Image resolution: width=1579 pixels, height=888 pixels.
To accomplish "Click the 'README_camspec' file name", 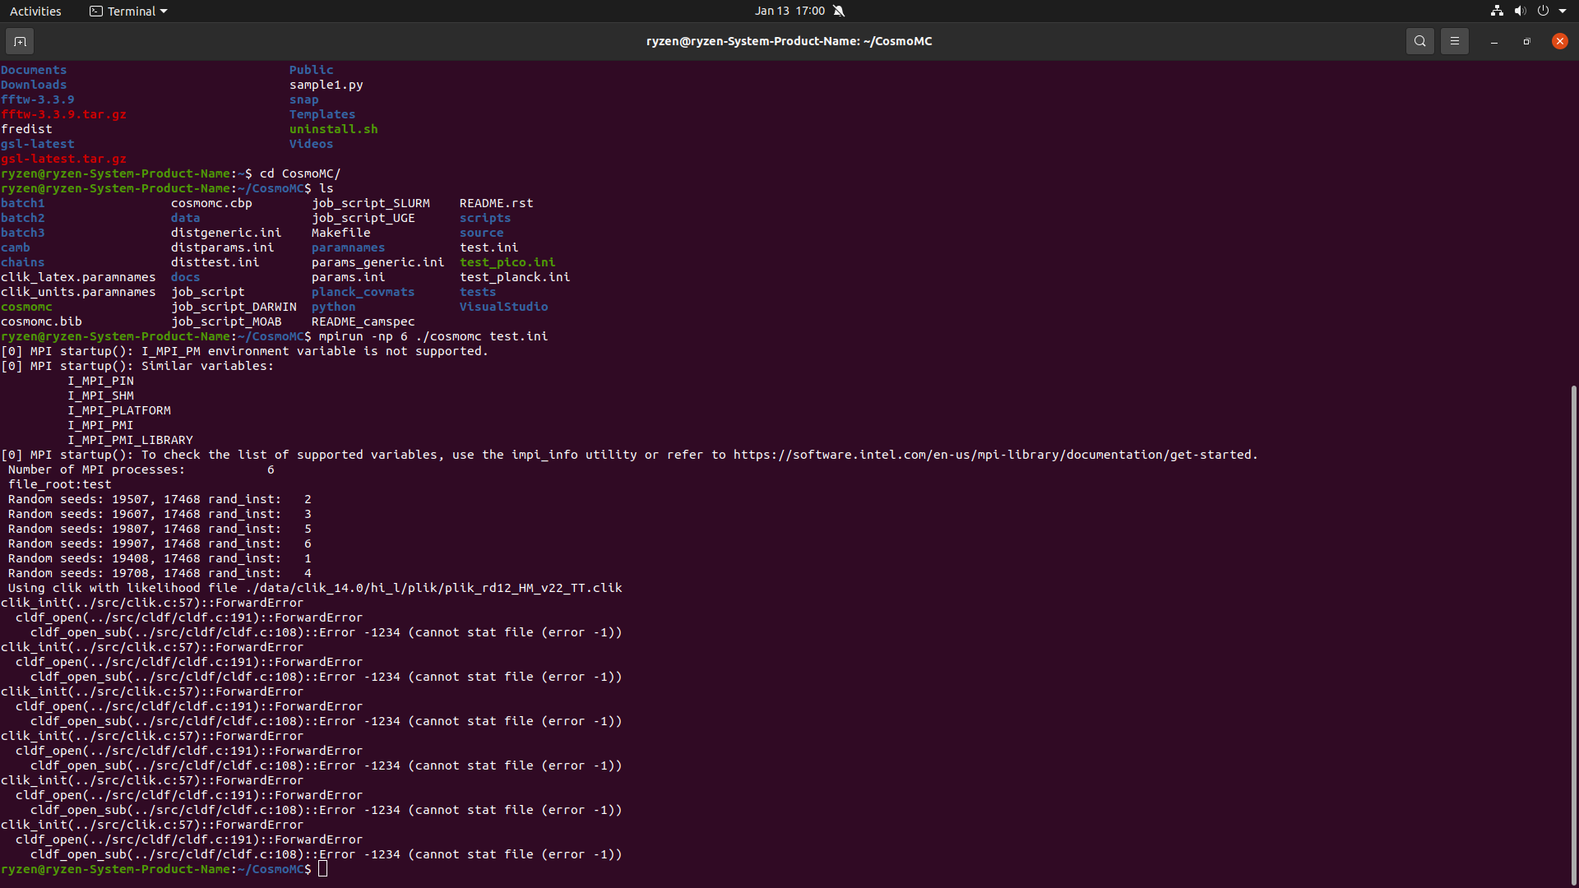I will [x=363, y=321].
